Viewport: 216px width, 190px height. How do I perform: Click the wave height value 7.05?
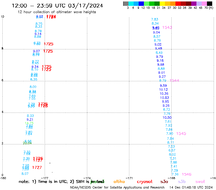[x=32, y=99]
